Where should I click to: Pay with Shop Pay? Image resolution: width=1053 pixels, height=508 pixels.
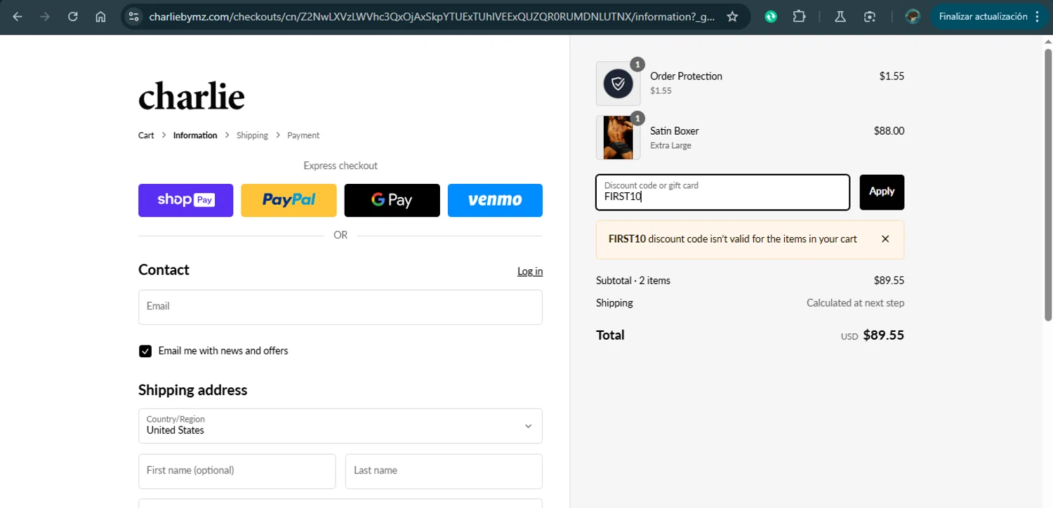pyautogui.click(x=185, y=200)
